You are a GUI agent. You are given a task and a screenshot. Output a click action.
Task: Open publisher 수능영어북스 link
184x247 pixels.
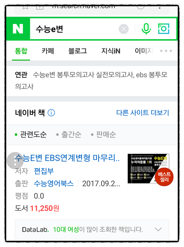coord(54,183)
